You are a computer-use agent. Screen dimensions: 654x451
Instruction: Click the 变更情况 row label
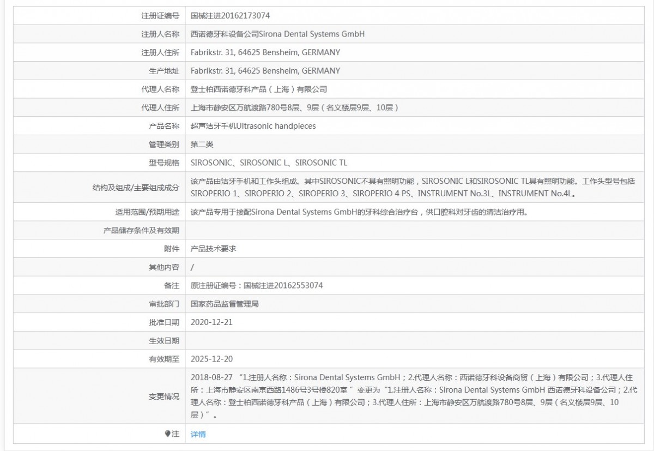coord(163,396)
